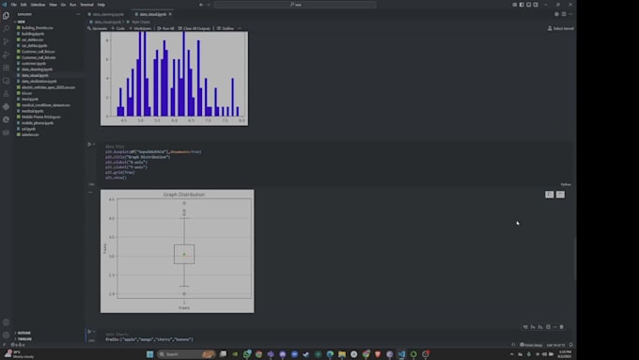Click the Generate button in the notebook toolbar

[98, 28]
